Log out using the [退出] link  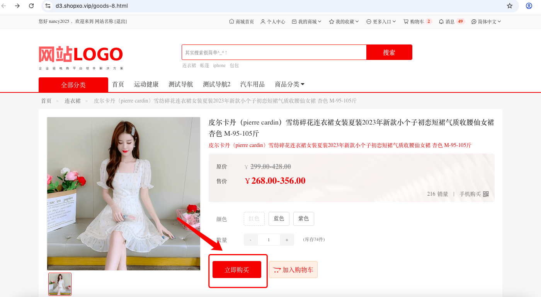(121, 22)
